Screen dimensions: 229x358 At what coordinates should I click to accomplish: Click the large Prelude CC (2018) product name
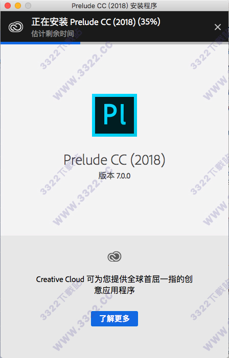(x=114, y=160)
